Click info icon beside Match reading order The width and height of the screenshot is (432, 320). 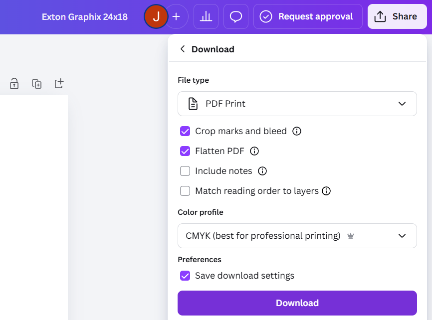pos(327,191)
